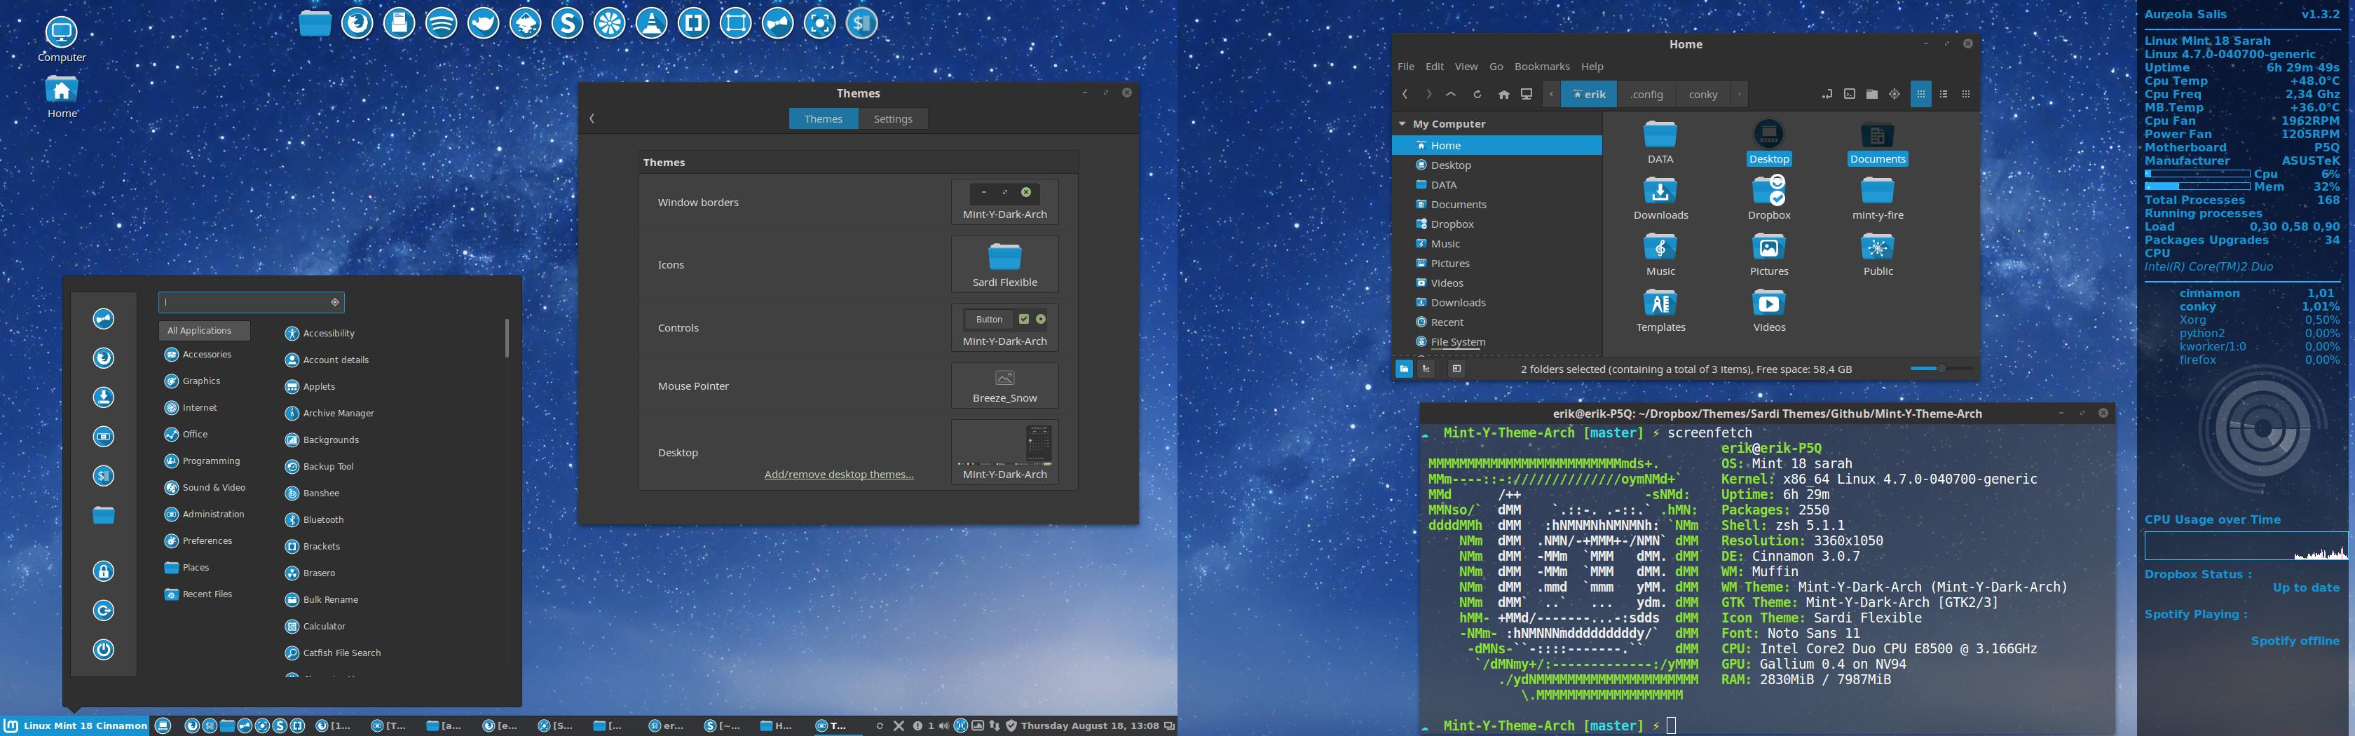This screenshot has height=736, width=2355.
Task: Select All Applications category in menu
Action: (205, 330)
